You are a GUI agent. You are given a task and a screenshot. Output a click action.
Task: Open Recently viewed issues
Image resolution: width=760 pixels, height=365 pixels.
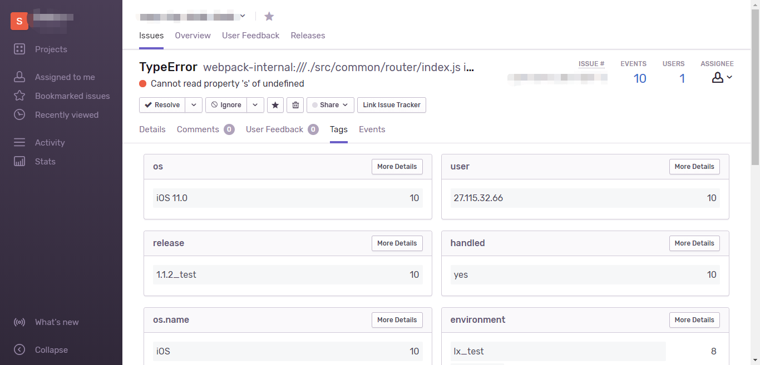pos(66,115)
